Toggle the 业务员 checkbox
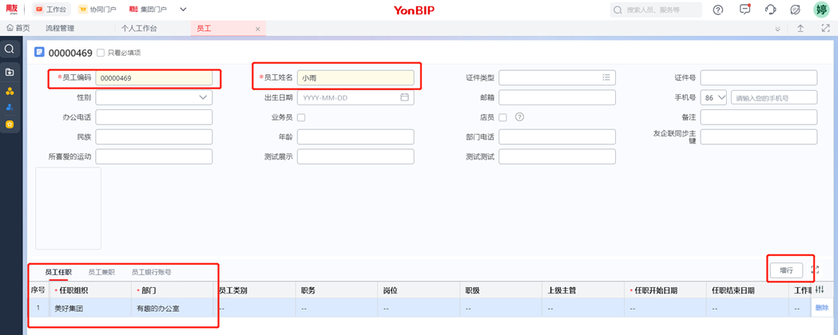Screen dimensions: 838x335 (x=301, y=117)
